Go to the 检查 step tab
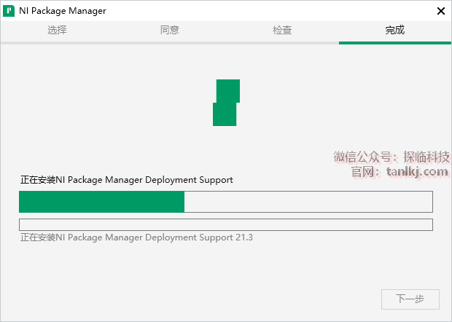 click(x=282, y=31)
